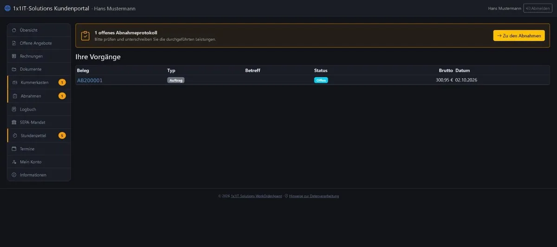Screen dimensions: 557x247
Task: Select Informationen in the sidebar
Action: tap(39, 175)
